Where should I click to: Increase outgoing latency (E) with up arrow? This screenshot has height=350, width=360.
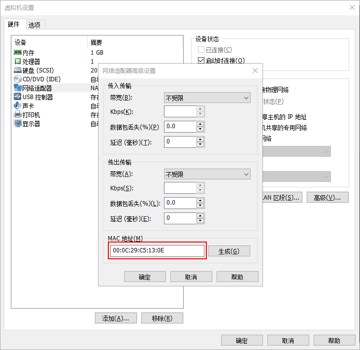coord(200,215)
